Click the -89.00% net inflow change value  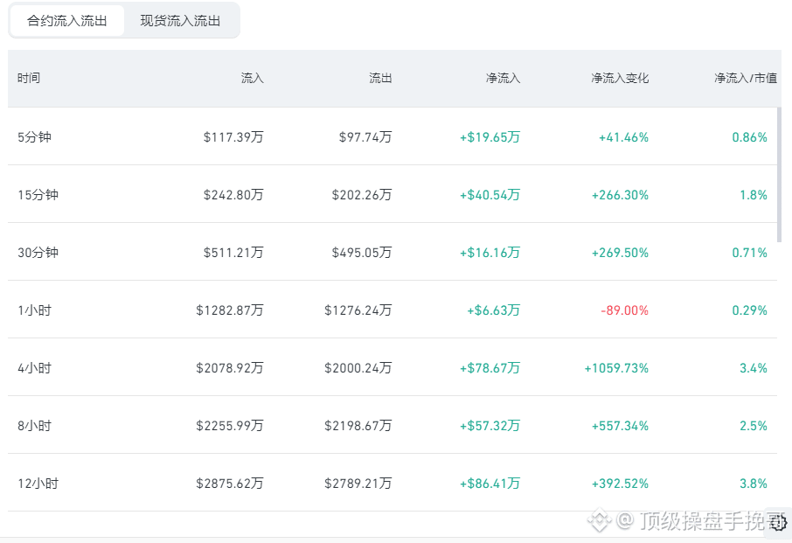[624, 310]
